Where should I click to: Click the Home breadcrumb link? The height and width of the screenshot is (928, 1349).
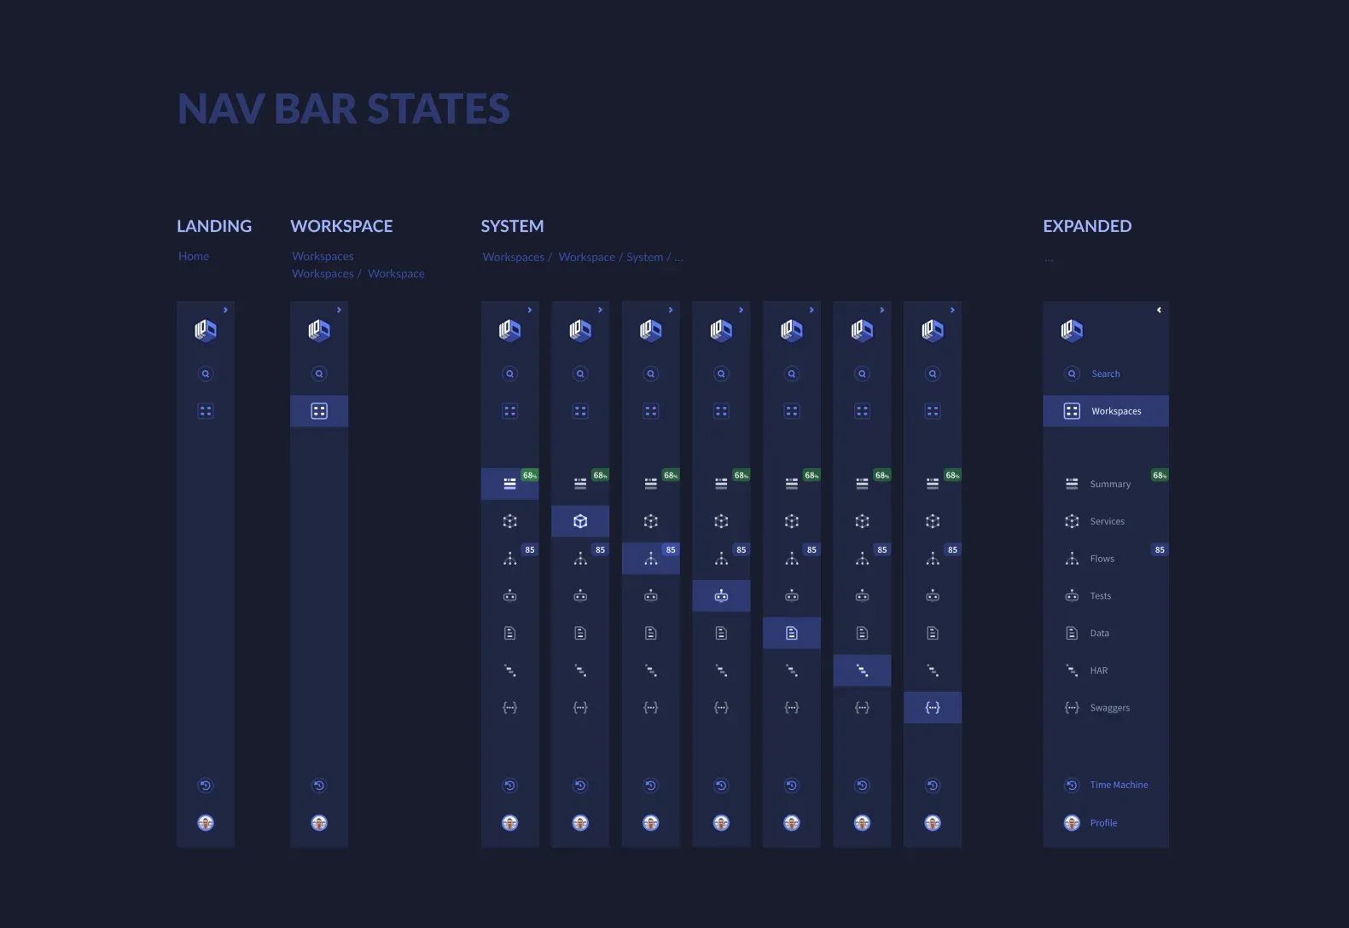point(194,256)
